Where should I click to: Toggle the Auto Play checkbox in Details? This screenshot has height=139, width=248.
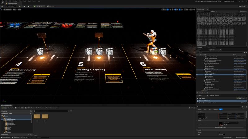coord(219,132)
